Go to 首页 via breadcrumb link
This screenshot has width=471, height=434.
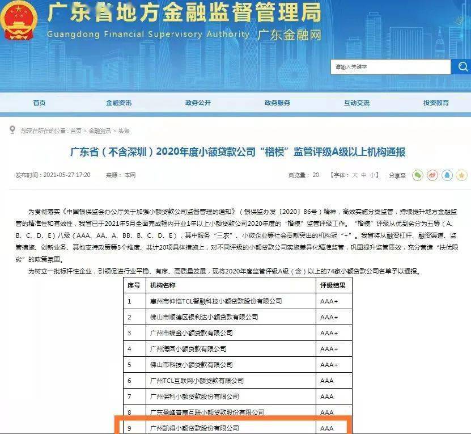click(76, 131)
